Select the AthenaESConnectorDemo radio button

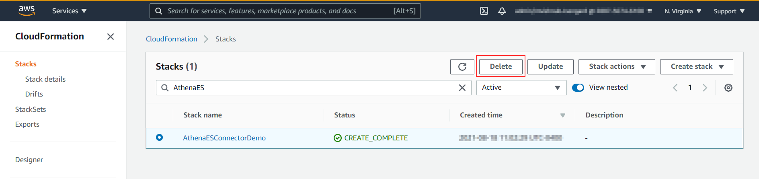[160, 138]
